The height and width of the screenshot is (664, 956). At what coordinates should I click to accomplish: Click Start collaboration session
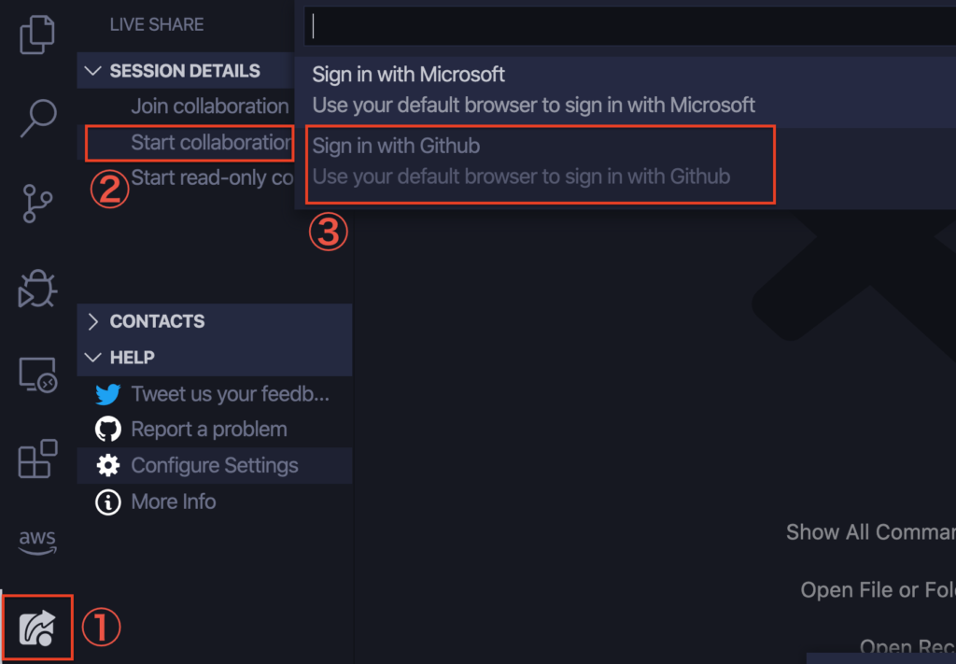coord(210,143)
